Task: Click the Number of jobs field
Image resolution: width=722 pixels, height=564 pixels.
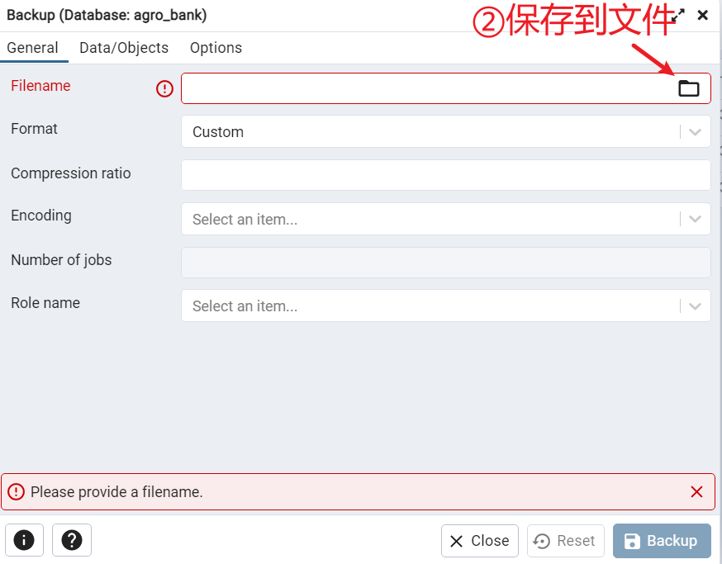Action: coord(446,263)
